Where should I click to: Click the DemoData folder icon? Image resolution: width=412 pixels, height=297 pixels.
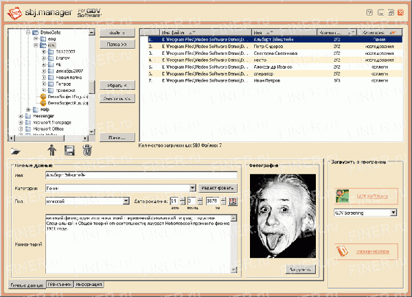[36, 32]
